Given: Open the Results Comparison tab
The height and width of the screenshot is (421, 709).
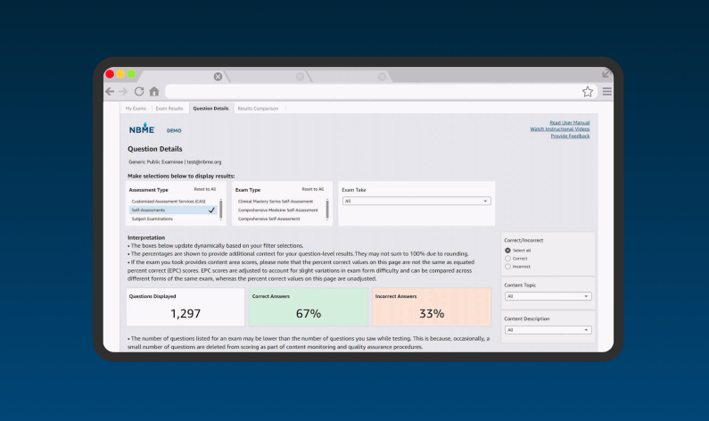Looking at the screenshot, I should point(258,109).
